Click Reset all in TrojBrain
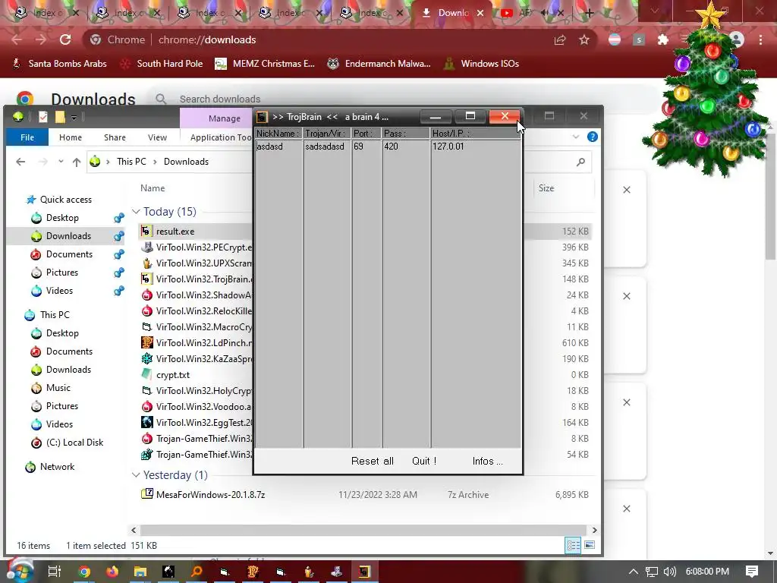The width and height of the screenshot is (777, 583). tap(372, 461)
